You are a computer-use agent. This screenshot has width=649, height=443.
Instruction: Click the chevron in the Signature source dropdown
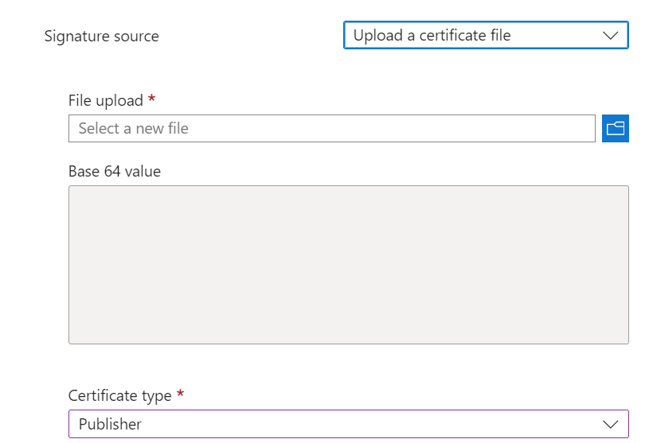[x=611, y=36]
